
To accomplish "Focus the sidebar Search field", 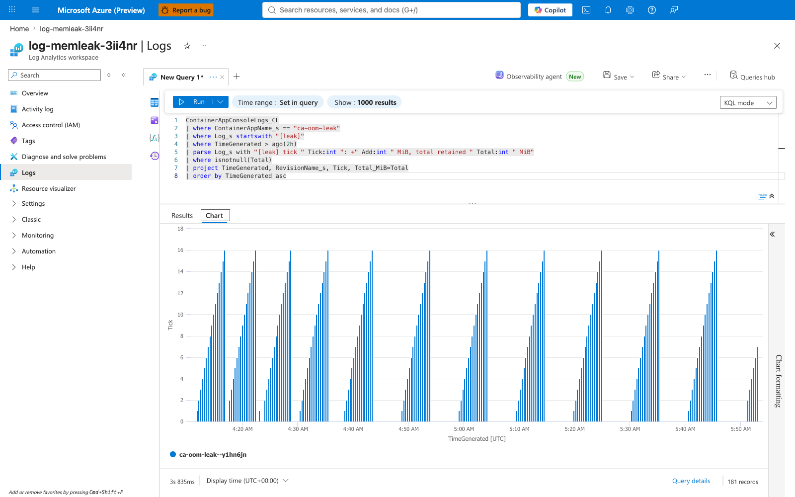I will coord(55,75).
